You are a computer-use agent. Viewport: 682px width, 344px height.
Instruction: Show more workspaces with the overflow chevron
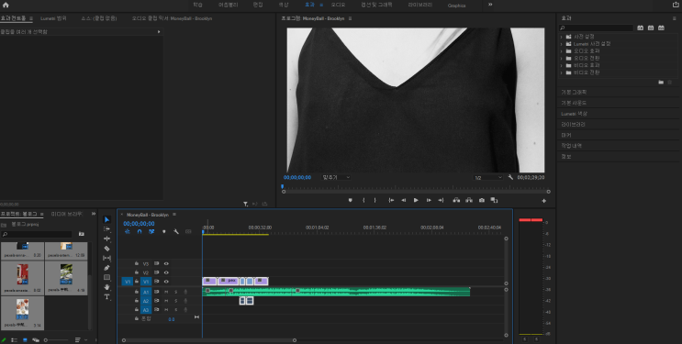pos(490,5)
